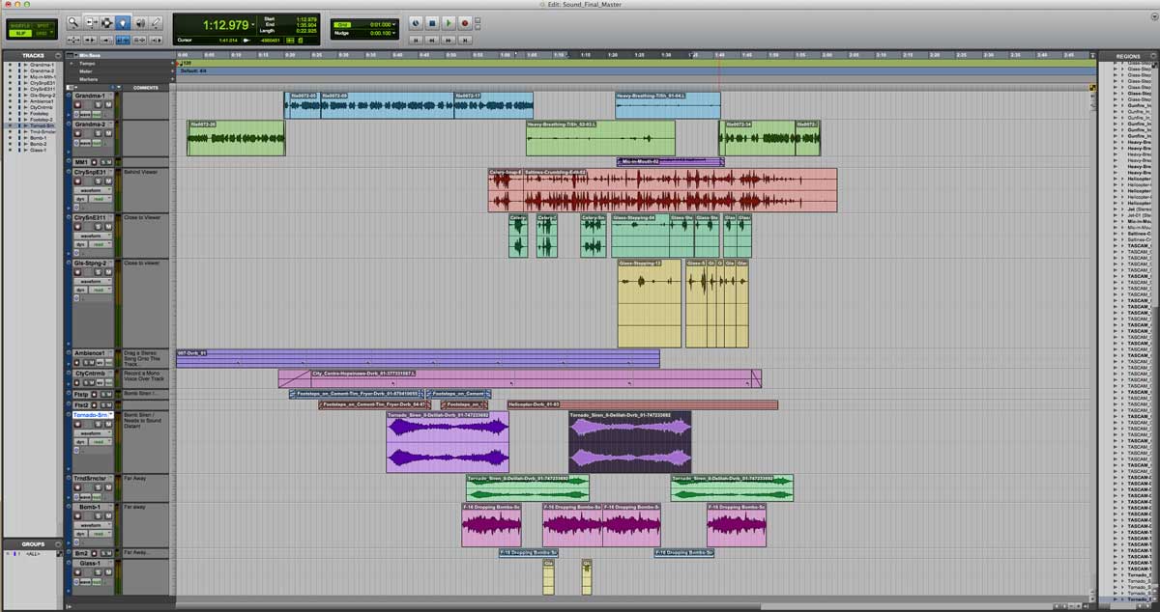Click the Markers ruler label

click(x=87, y=79)
